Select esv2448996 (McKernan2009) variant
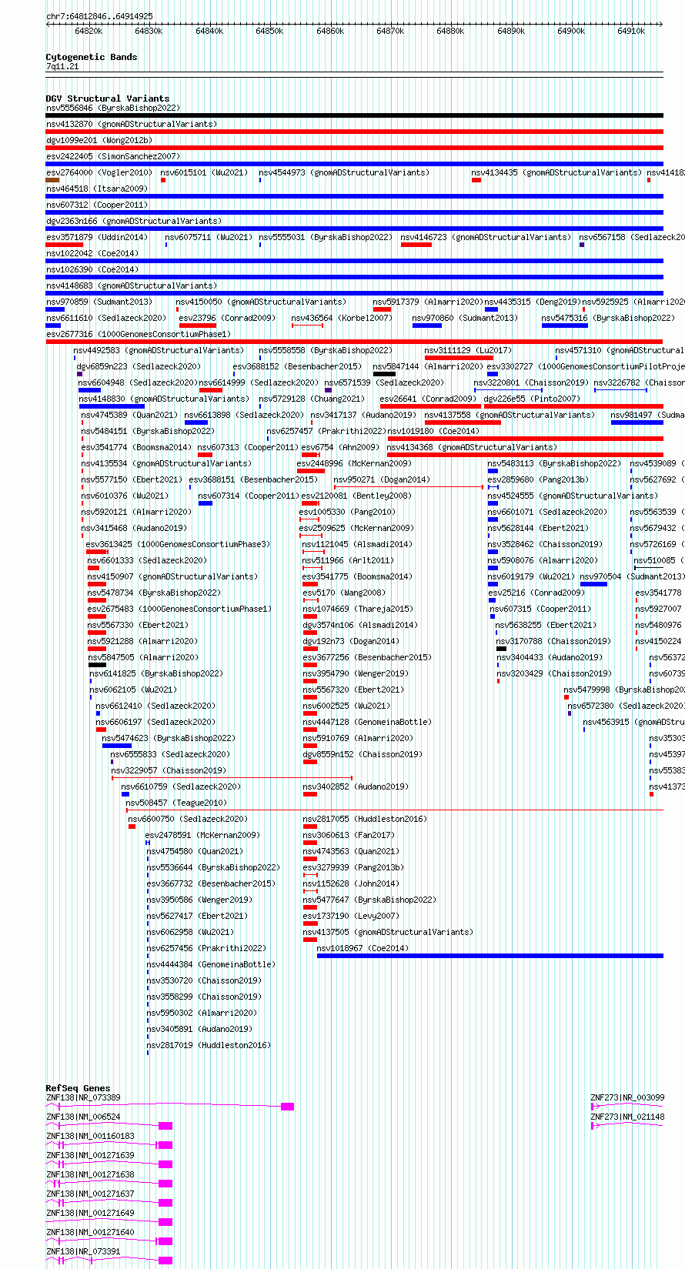This screenshot has width=685, height=1269. tap(354, 463)
